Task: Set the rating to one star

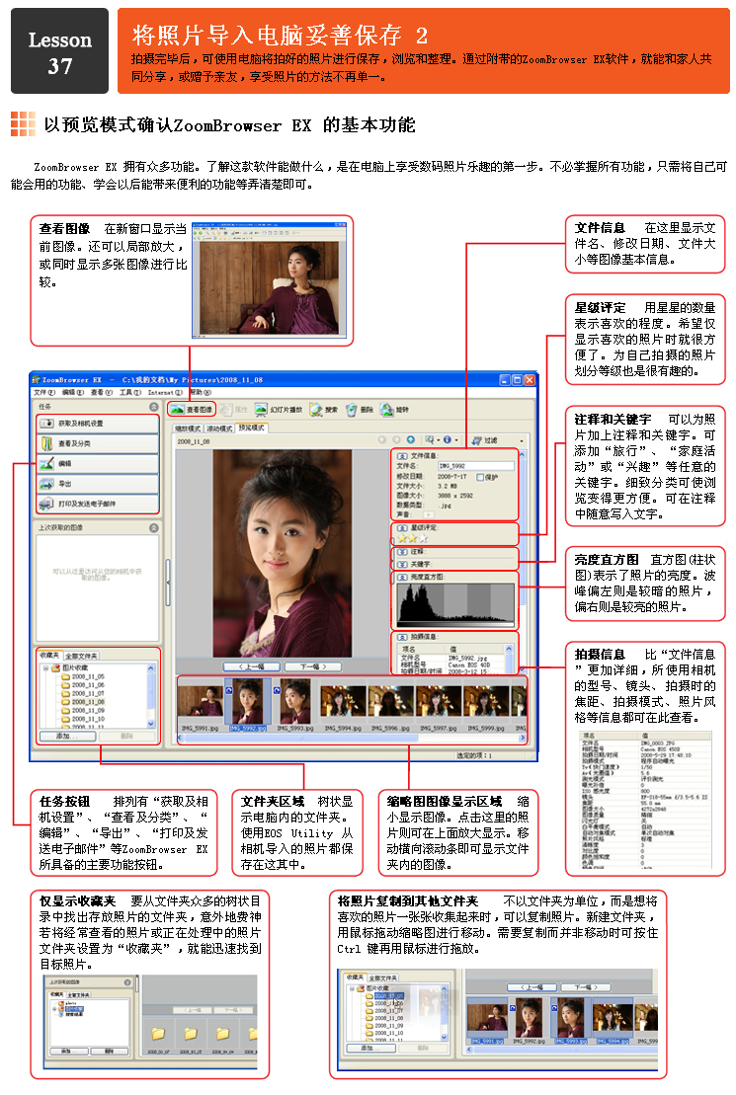Action: coord(402,538)
